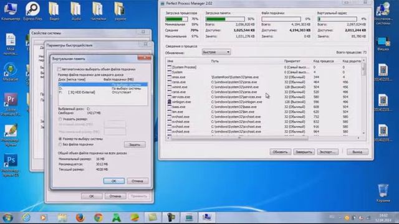This screenshot has width=399, height=224.
Task: Click the Задать button in Virtual Memory
Action: 135,145
